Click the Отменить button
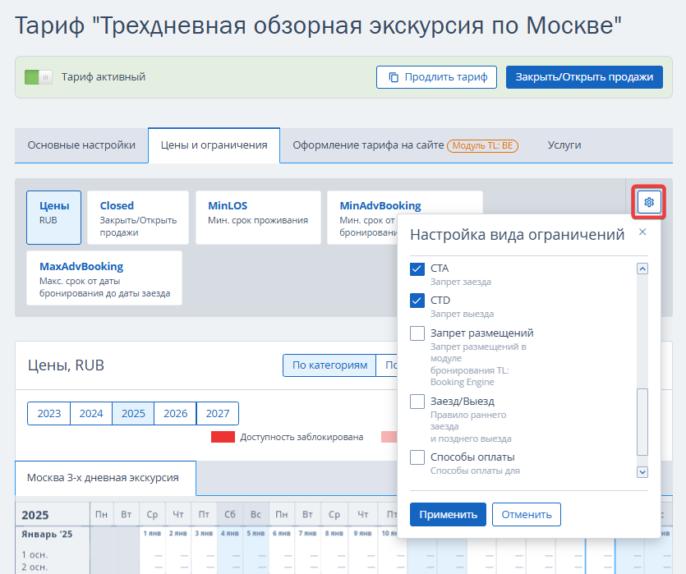Image resolution: width=686 pixels, height=574 pixels. [x=527, y=515]
